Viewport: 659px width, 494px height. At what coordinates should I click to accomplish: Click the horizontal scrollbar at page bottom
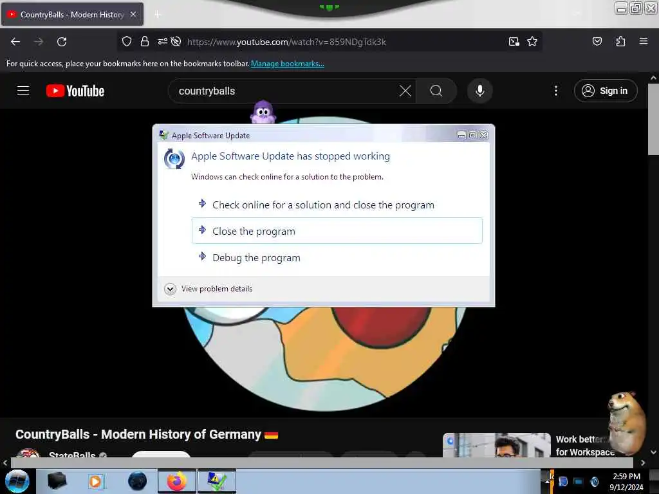(x=322, y=462)
